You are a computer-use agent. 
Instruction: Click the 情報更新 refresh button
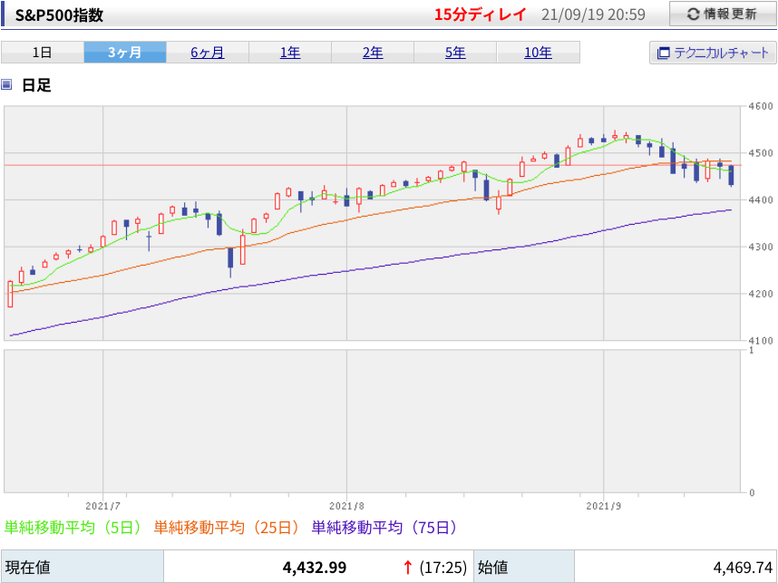(723, 14)
